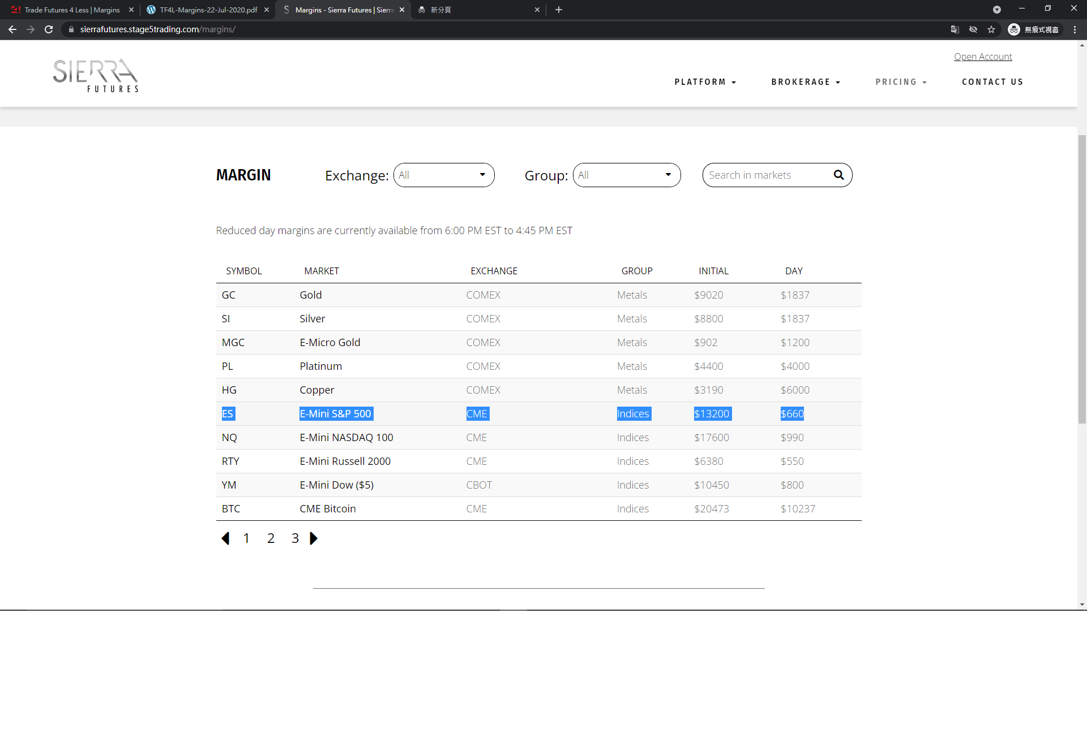Select the Gold market row name
The image size is (1087, 751).
311,295
